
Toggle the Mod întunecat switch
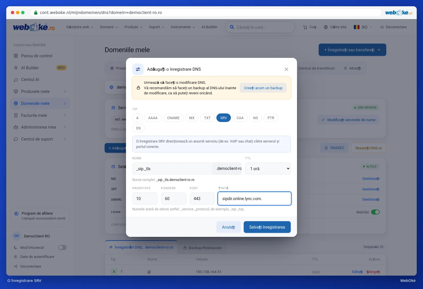(x=62, y=247)
